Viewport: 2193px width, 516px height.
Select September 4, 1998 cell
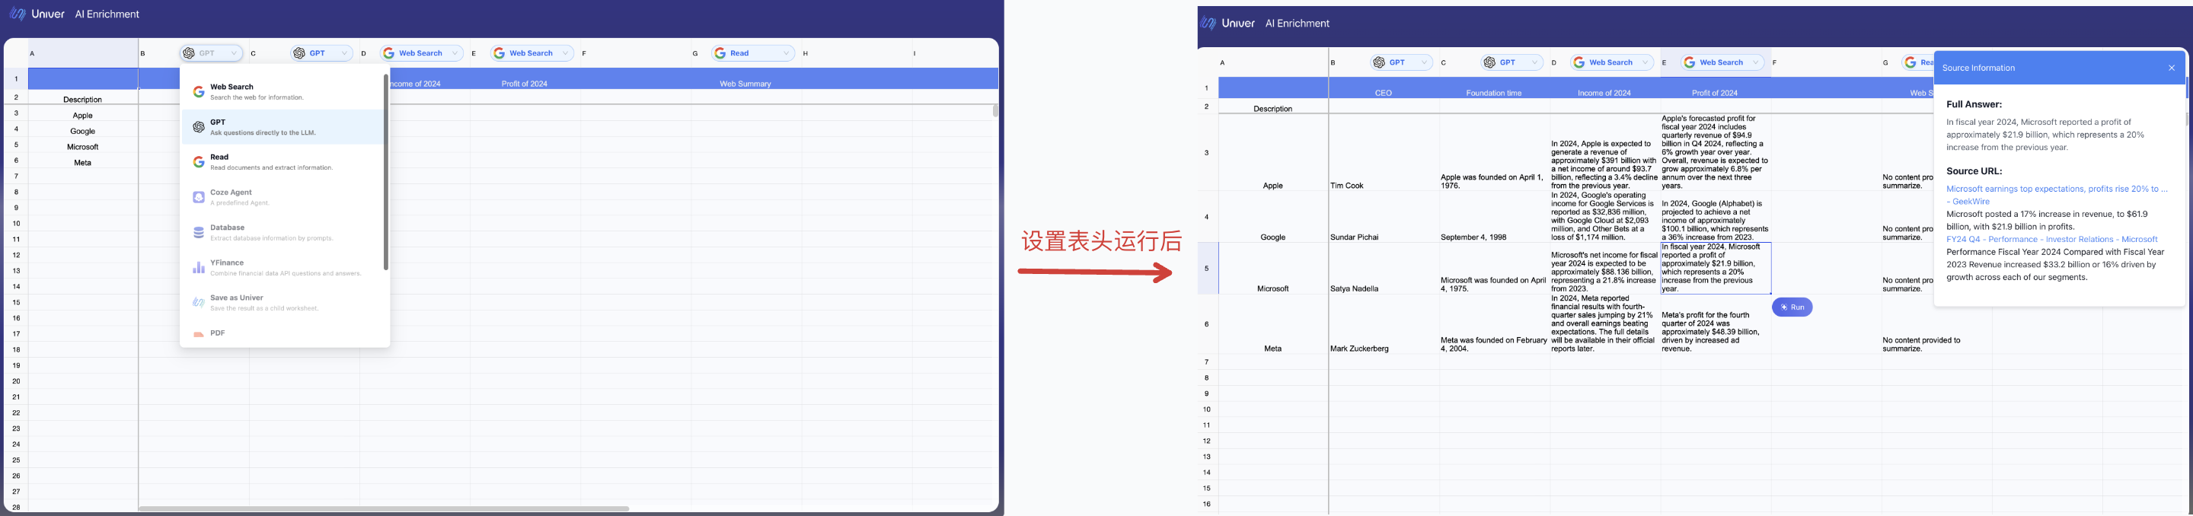tap(1494, 217)
